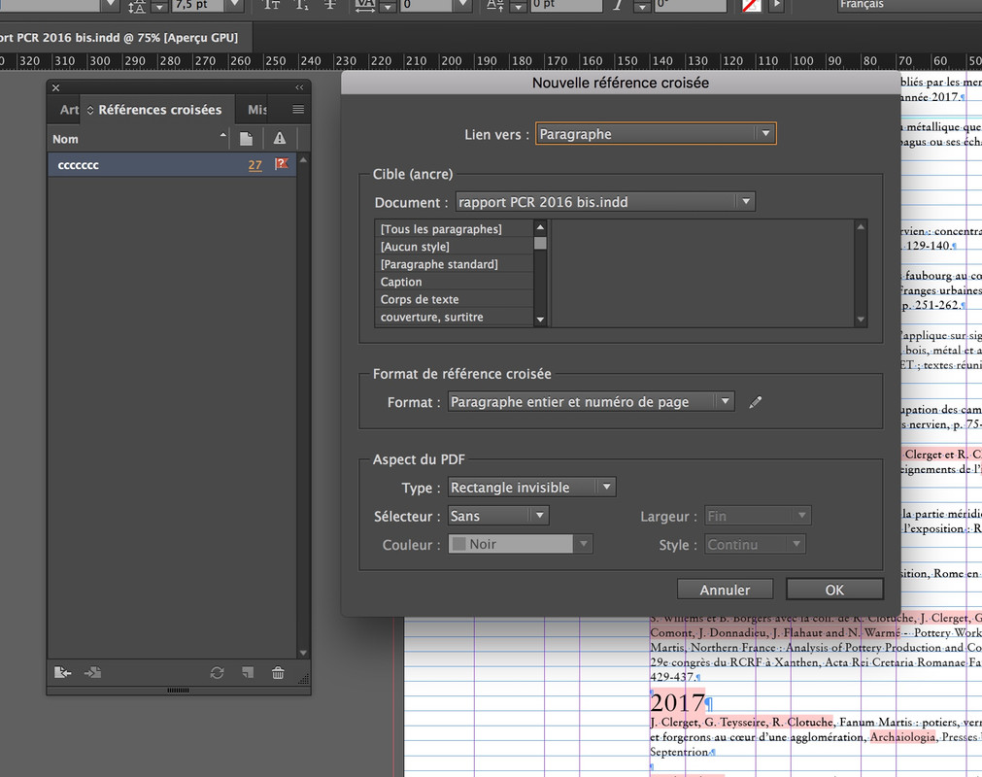This screenshot has width=982, height=777.
Task: Open the Format dropdown Paragraphe entier et numéro de page
Action: tap(592, 401)
